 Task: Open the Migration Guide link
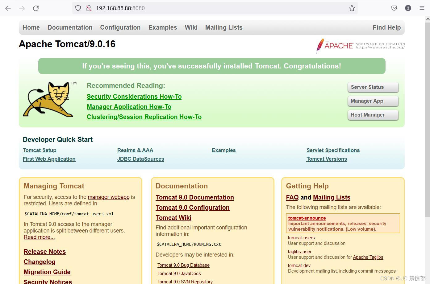click(47, 272)
